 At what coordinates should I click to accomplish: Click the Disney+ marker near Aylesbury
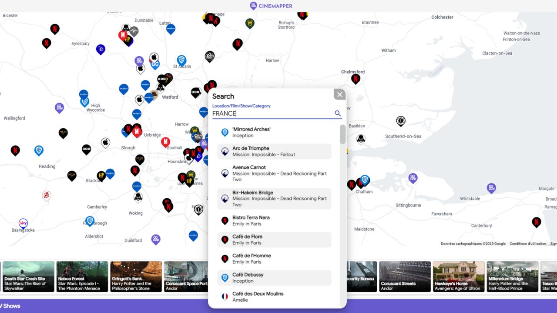point(101,49)
